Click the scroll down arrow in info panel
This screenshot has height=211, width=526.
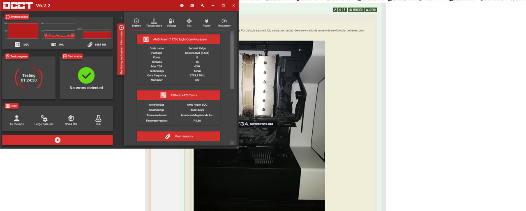click(x=232, y=143)
